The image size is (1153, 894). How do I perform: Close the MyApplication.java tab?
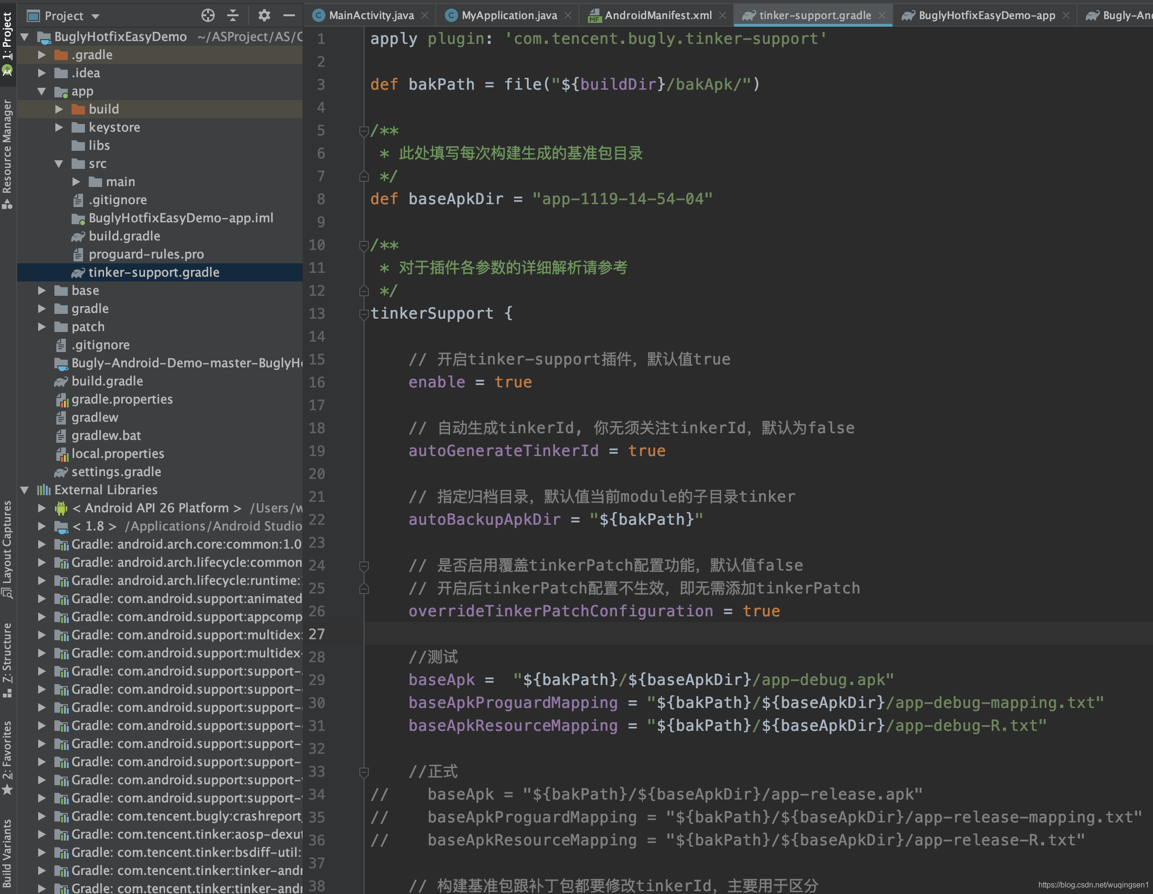(x=568, y=15)
